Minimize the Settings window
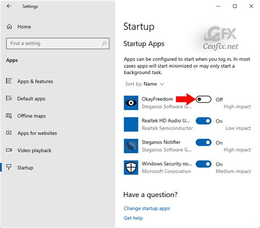Image resolution: width=260 pixels, height=228 pixels. [218, 6]
